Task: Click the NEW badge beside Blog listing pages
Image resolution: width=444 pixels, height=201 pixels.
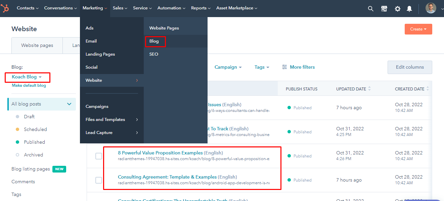Action: pos(59,169)
